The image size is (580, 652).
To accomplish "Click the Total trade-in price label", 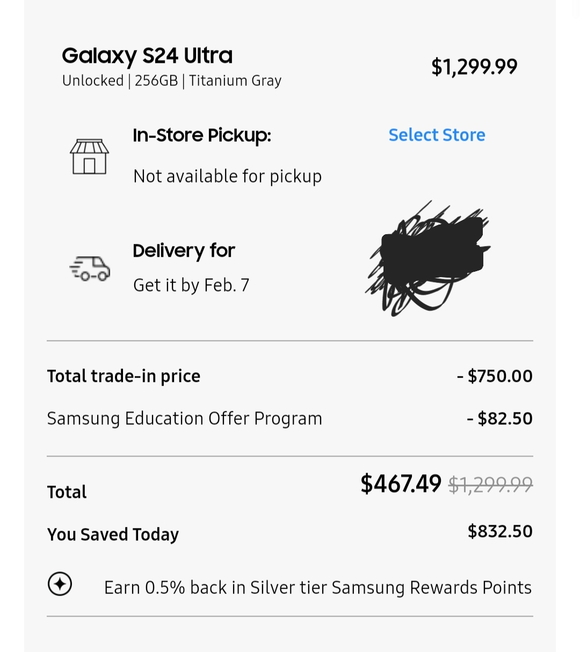I will [x=124, y=376].
